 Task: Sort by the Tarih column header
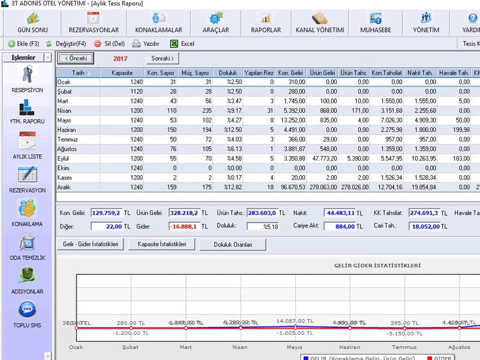(79, 73)
